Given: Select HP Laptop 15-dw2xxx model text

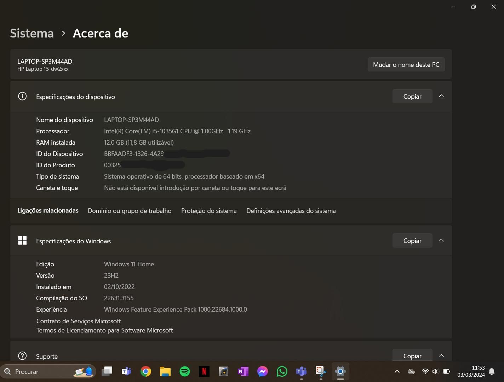Looking at the screenshot, I should (x=43, y=69).
